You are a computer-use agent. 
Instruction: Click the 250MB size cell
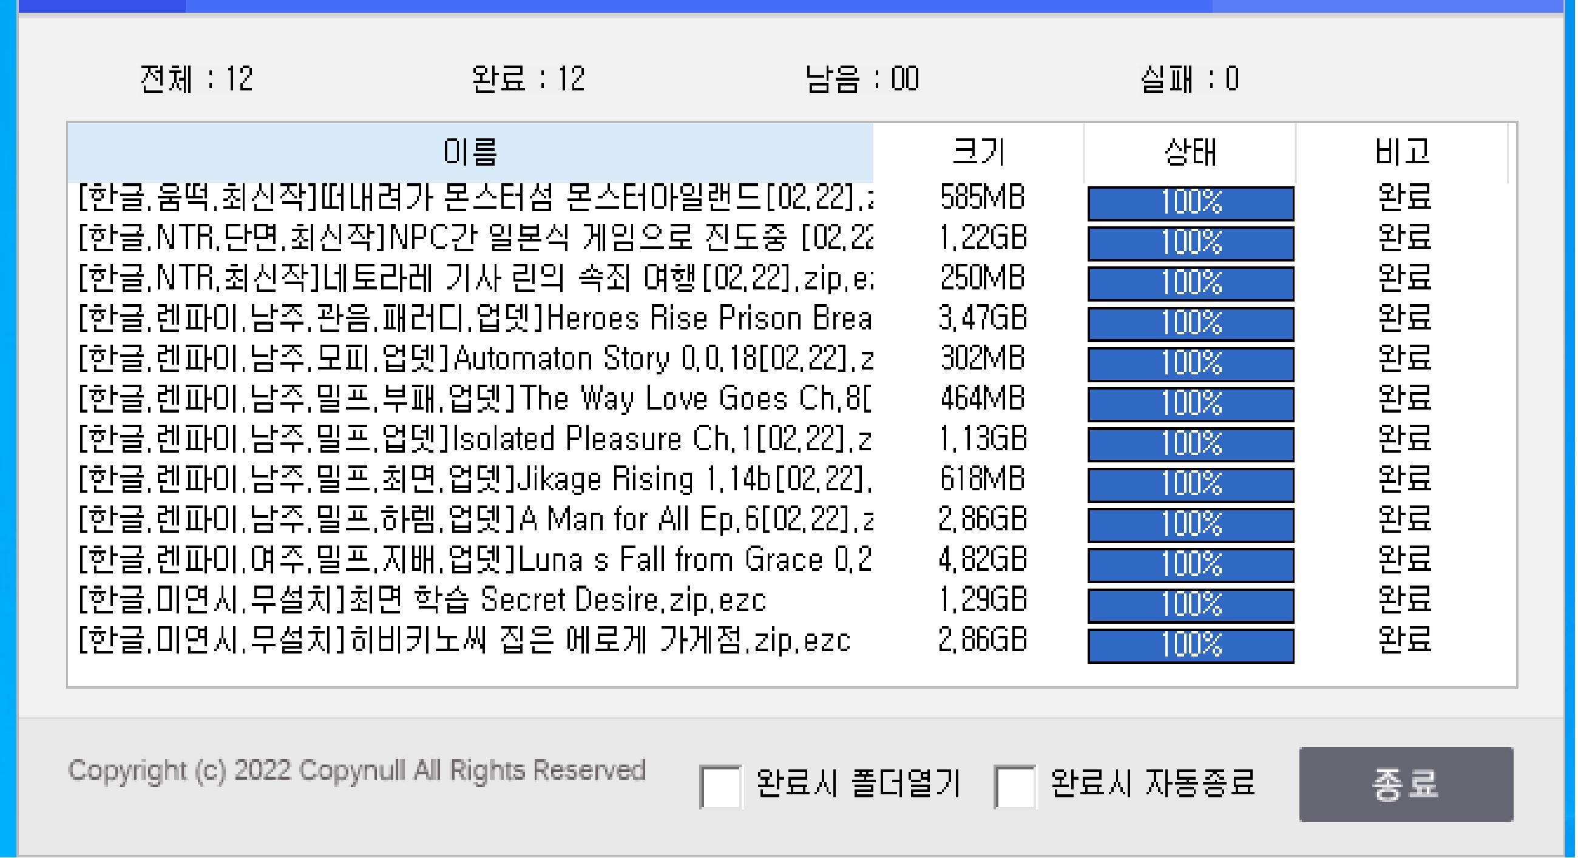982,279
